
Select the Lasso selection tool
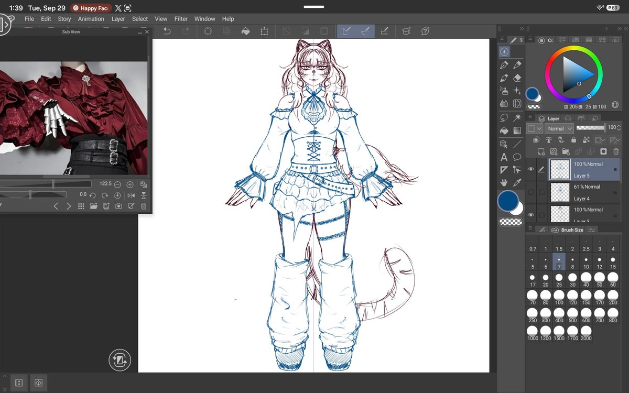[x=504, y=117]
